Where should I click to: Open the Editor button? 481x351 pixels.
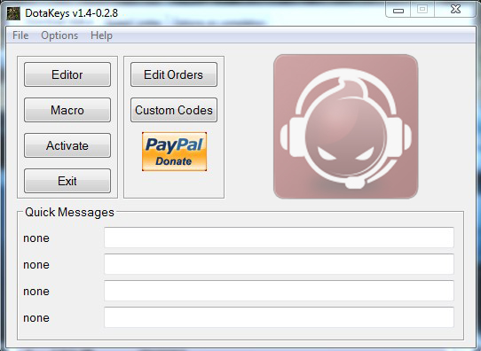click(x=67, y=74)
